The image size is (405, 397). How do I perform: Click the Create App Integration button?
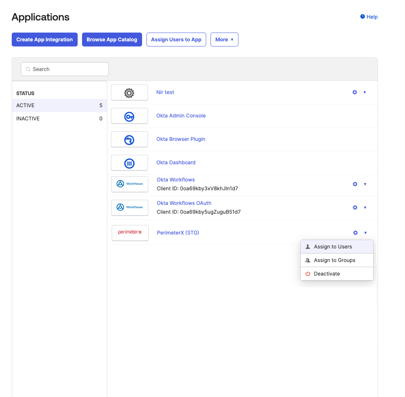click(45, 40)
